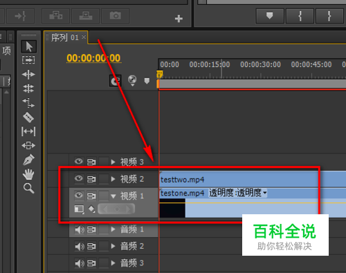Expand the 视频 2 track
The image size is (346, 273).
tap(113, 179)
